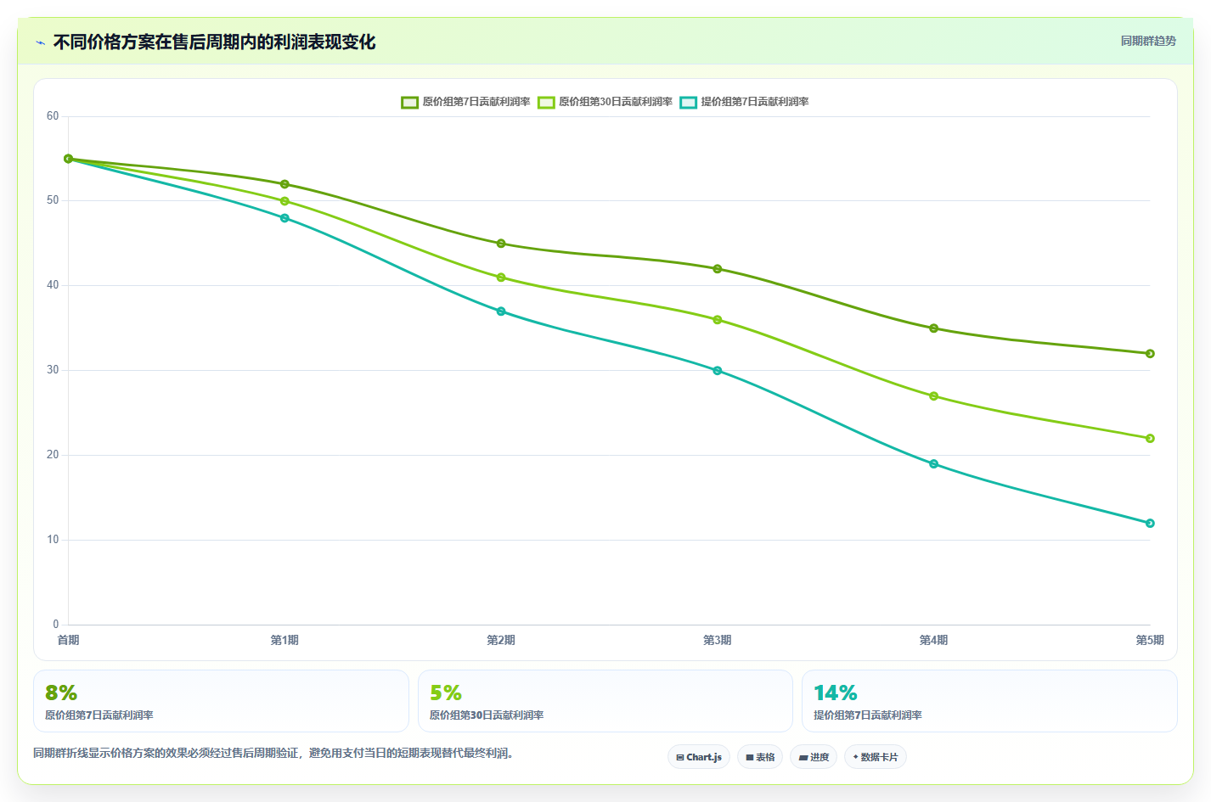
Task: Select the 数据卡片 chip in footer
Action: pos(876,757)
